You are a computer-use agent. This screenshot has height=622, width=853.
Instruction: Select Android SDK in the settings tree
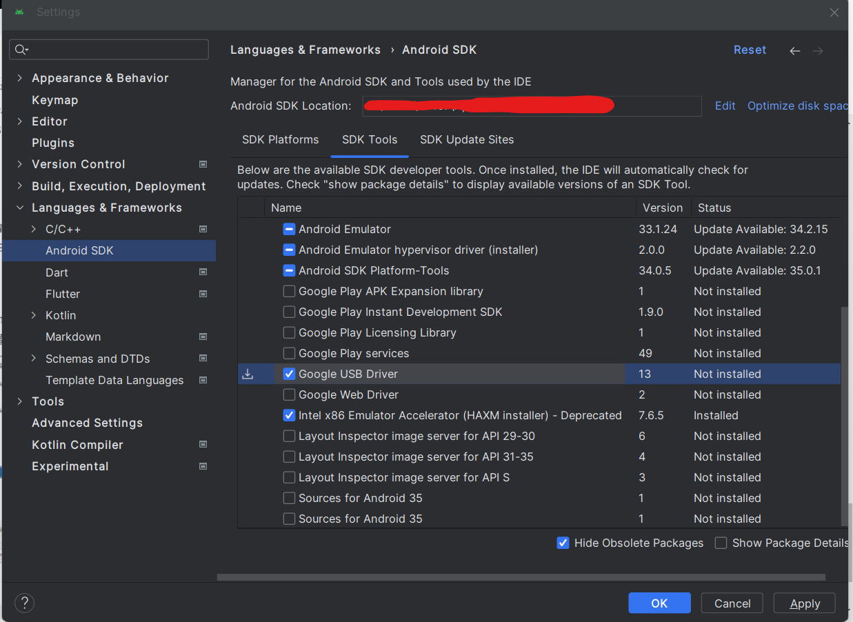pyautogui.click(x=109, y=250)
